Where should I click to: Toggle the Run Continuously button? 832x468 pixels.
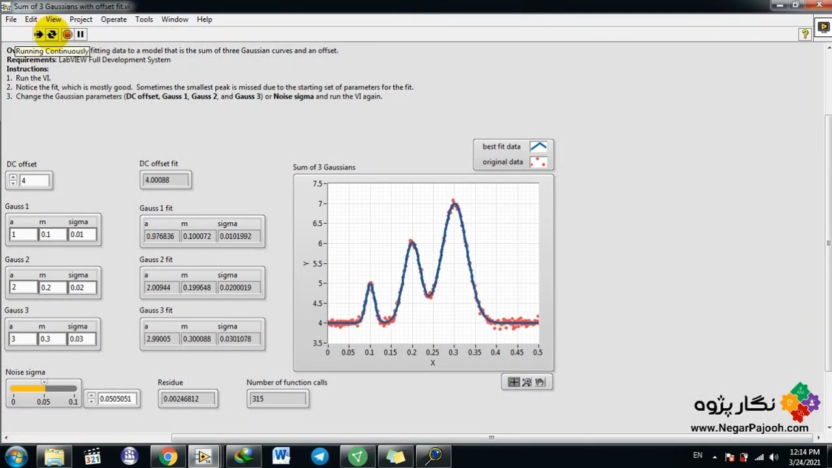(x=52, y=34)
